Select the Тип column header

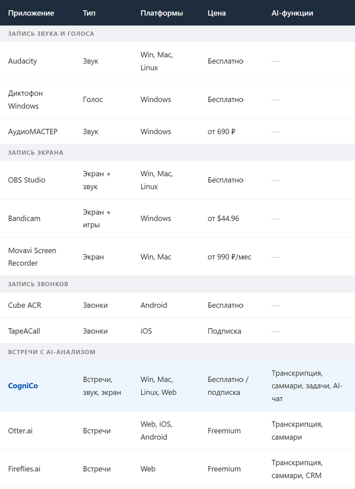coord(89,13)
